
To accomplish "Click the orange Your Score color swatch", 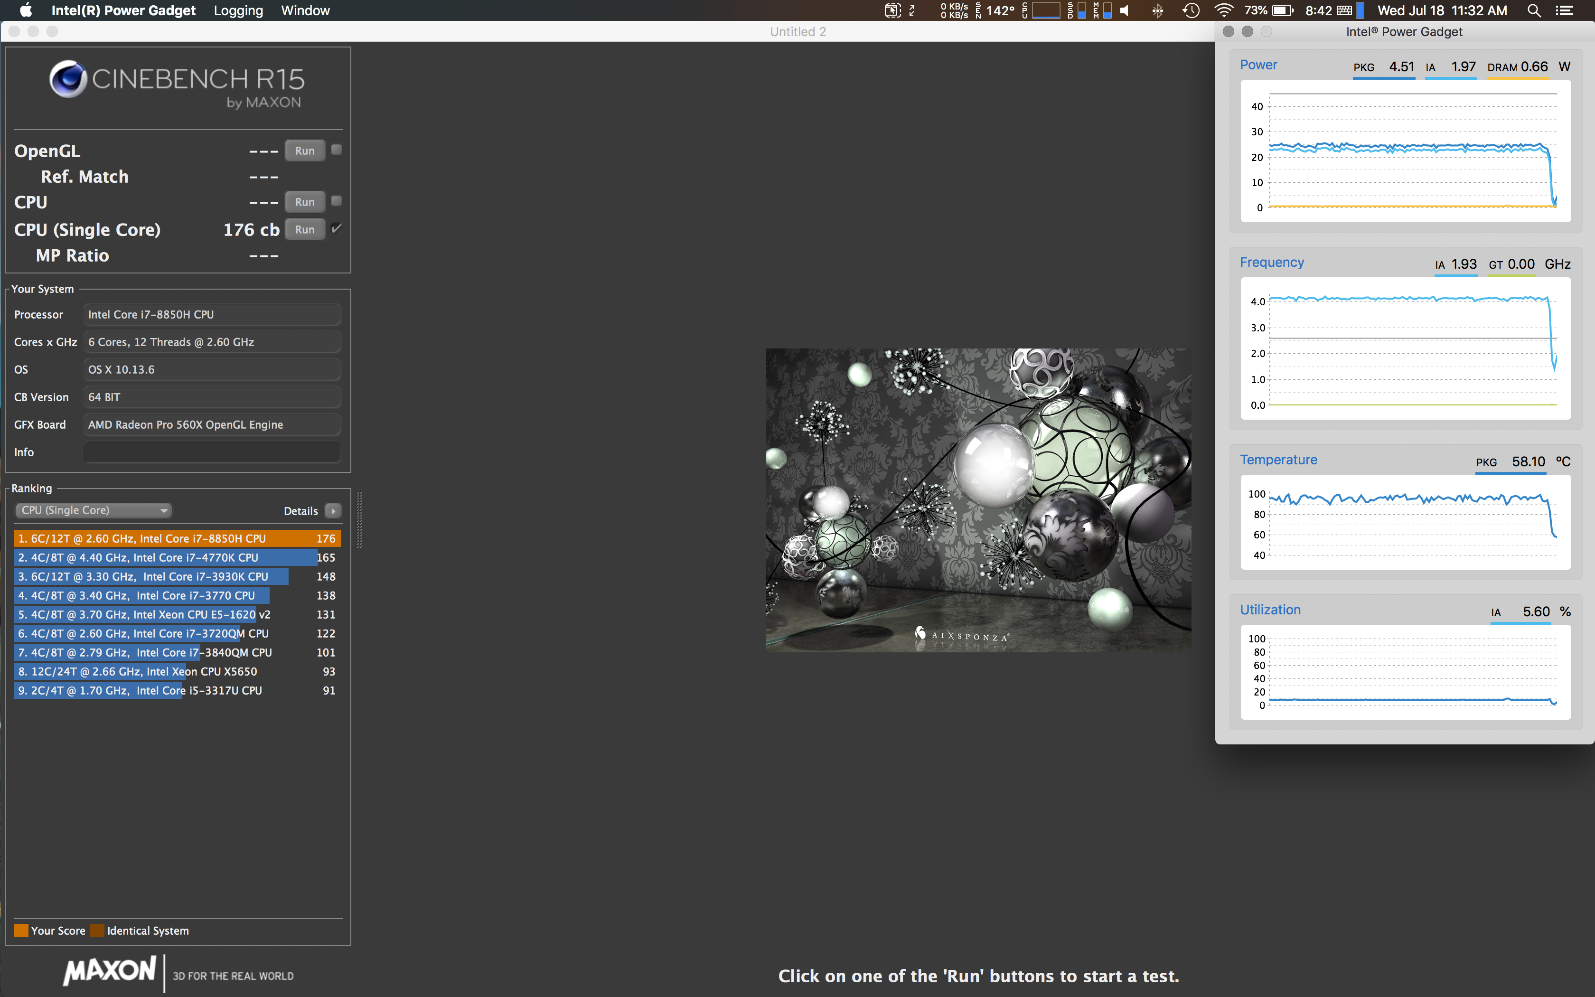I will click(x=21, y=931).
